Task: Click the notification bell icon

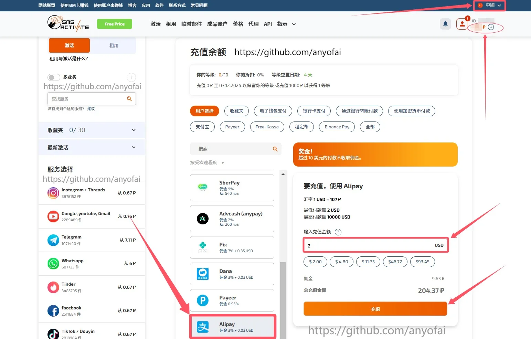Action: point(445,24)
